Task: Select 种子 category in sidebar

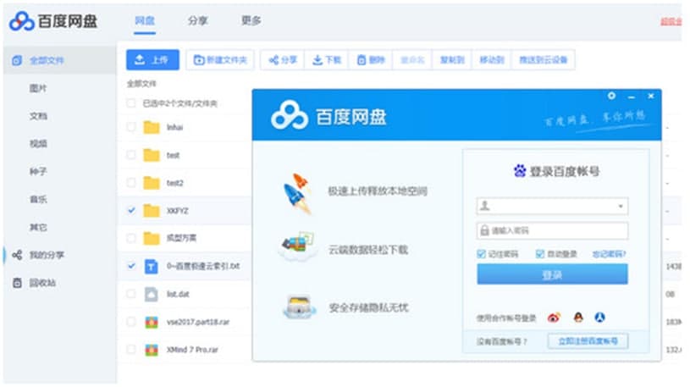Action: 38,172
